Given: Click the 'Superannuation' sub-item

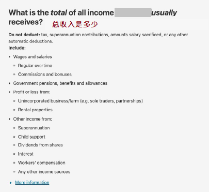Looking at the screenshot, I should point(34,128).
